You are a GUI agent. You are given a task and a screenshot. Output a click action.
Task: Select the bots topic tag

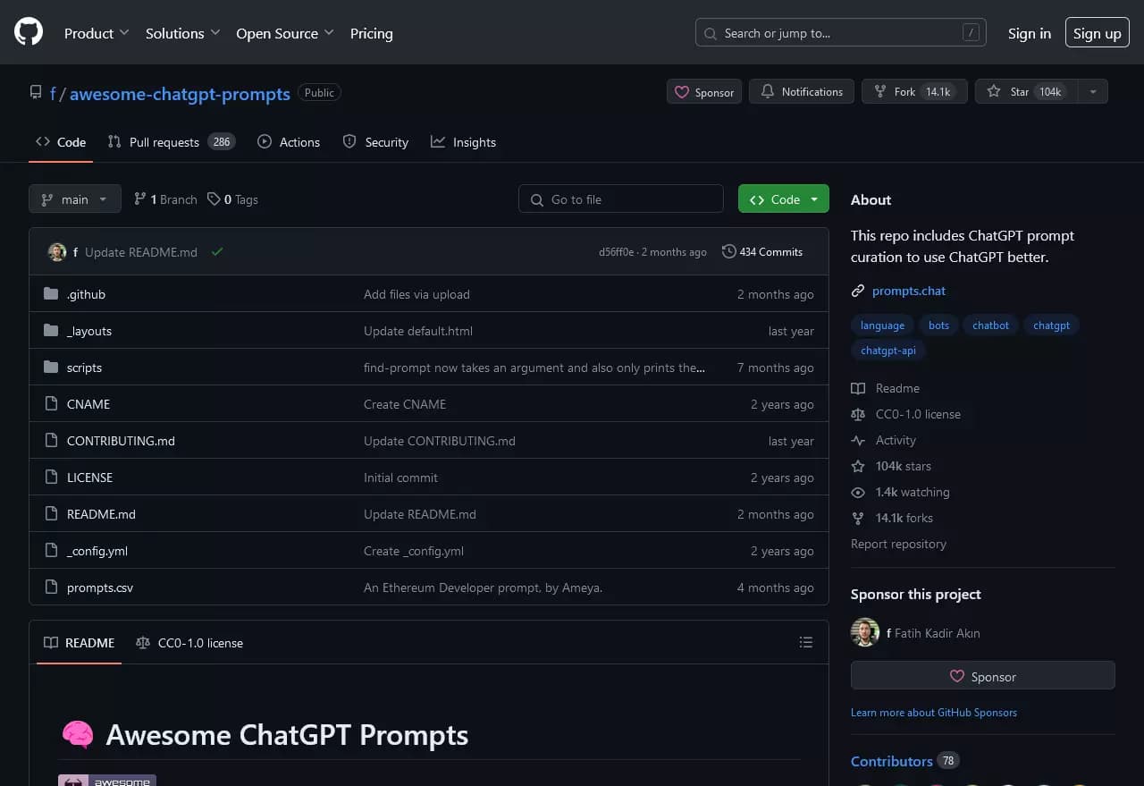[938, 325]
